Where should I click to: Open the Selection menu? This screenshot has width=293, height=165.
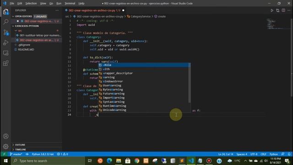point(31,3)
